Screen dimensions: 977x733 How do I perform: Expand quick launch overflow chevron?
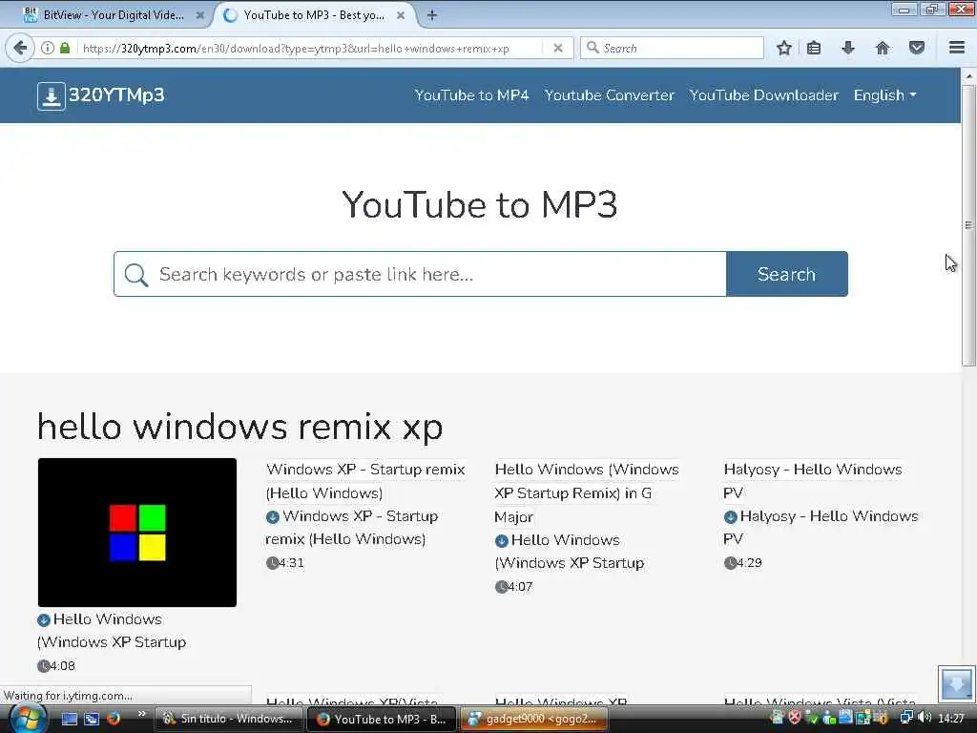141,714
